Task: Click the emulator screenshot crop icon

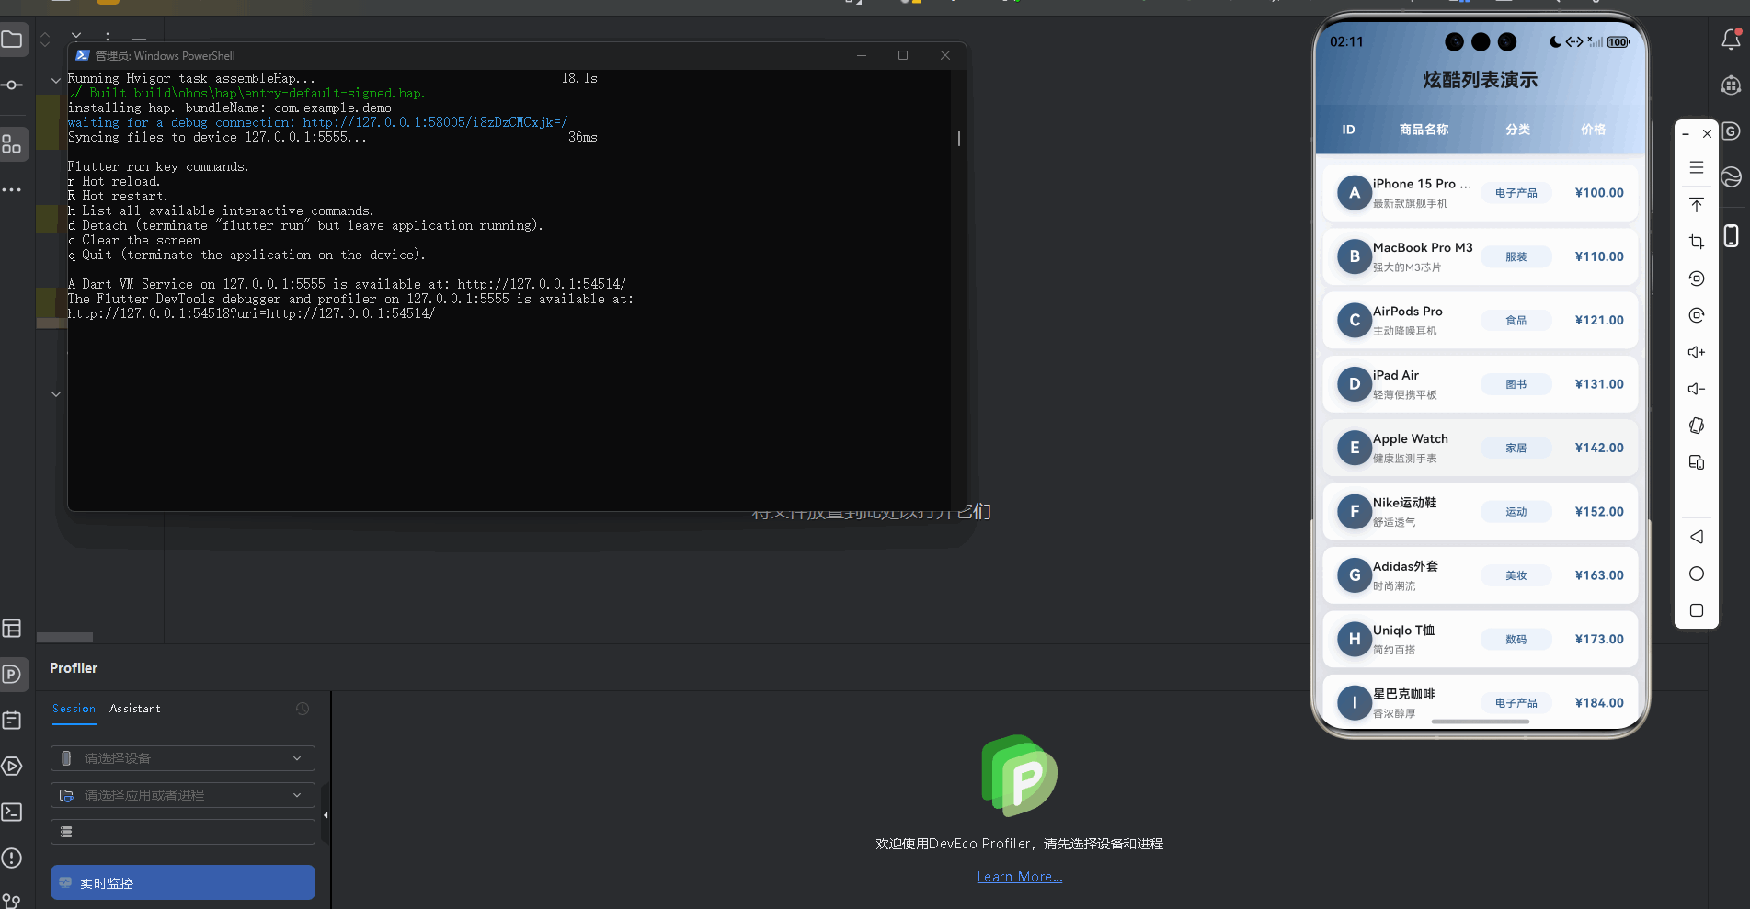Action: coord(1697,242)
